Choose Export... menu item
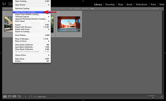 click(32, 25)
